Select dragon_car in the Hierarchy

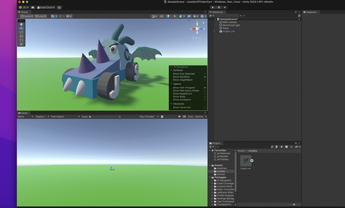click(x=229, y=31)
